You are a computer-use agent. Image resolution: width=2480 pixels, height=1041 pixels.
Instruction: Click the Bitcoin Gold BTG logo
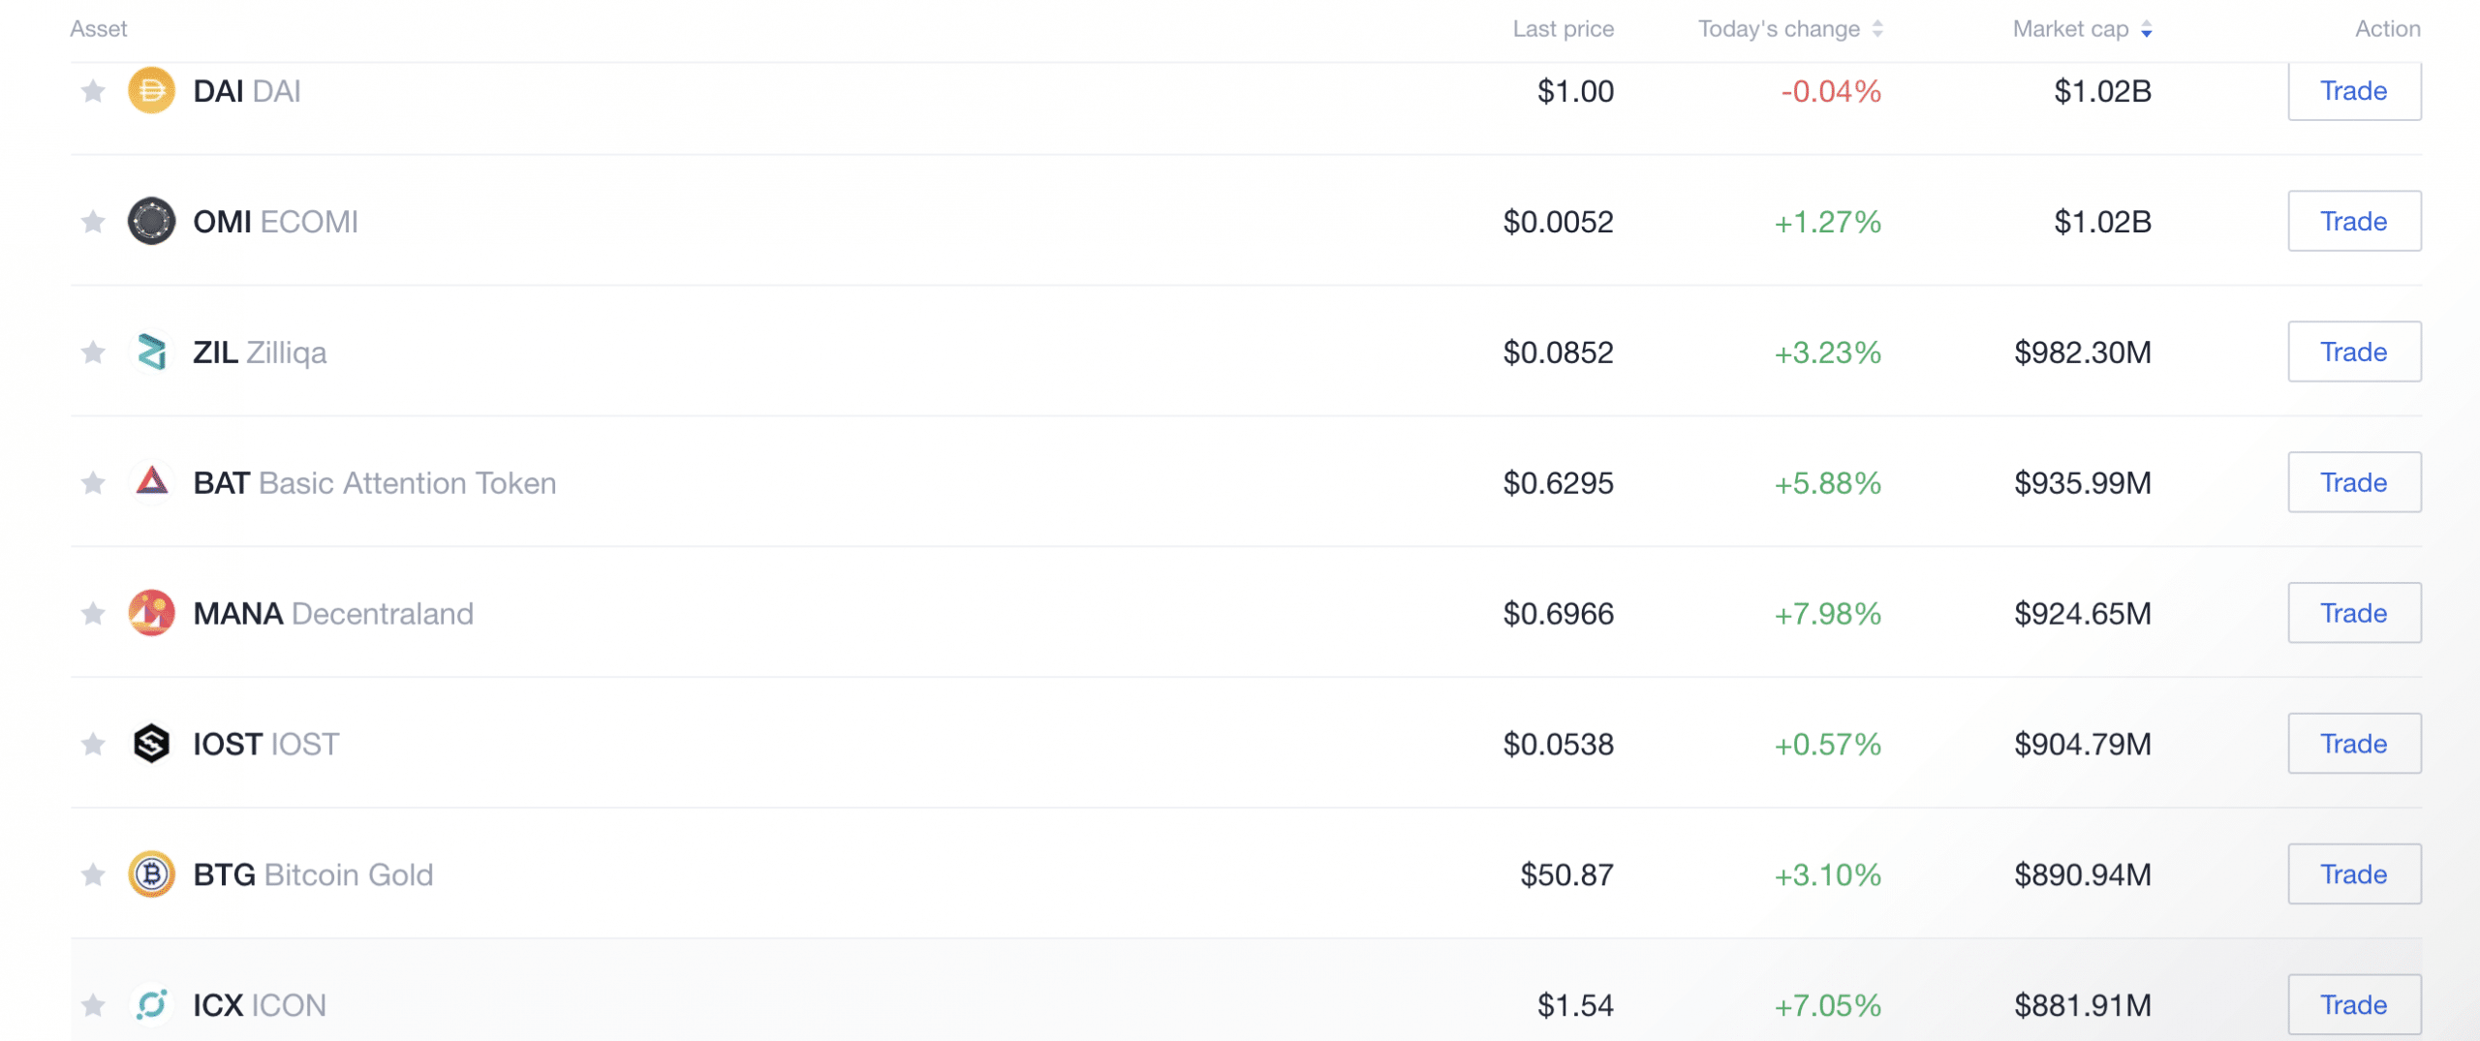click(x=151, y=874)
